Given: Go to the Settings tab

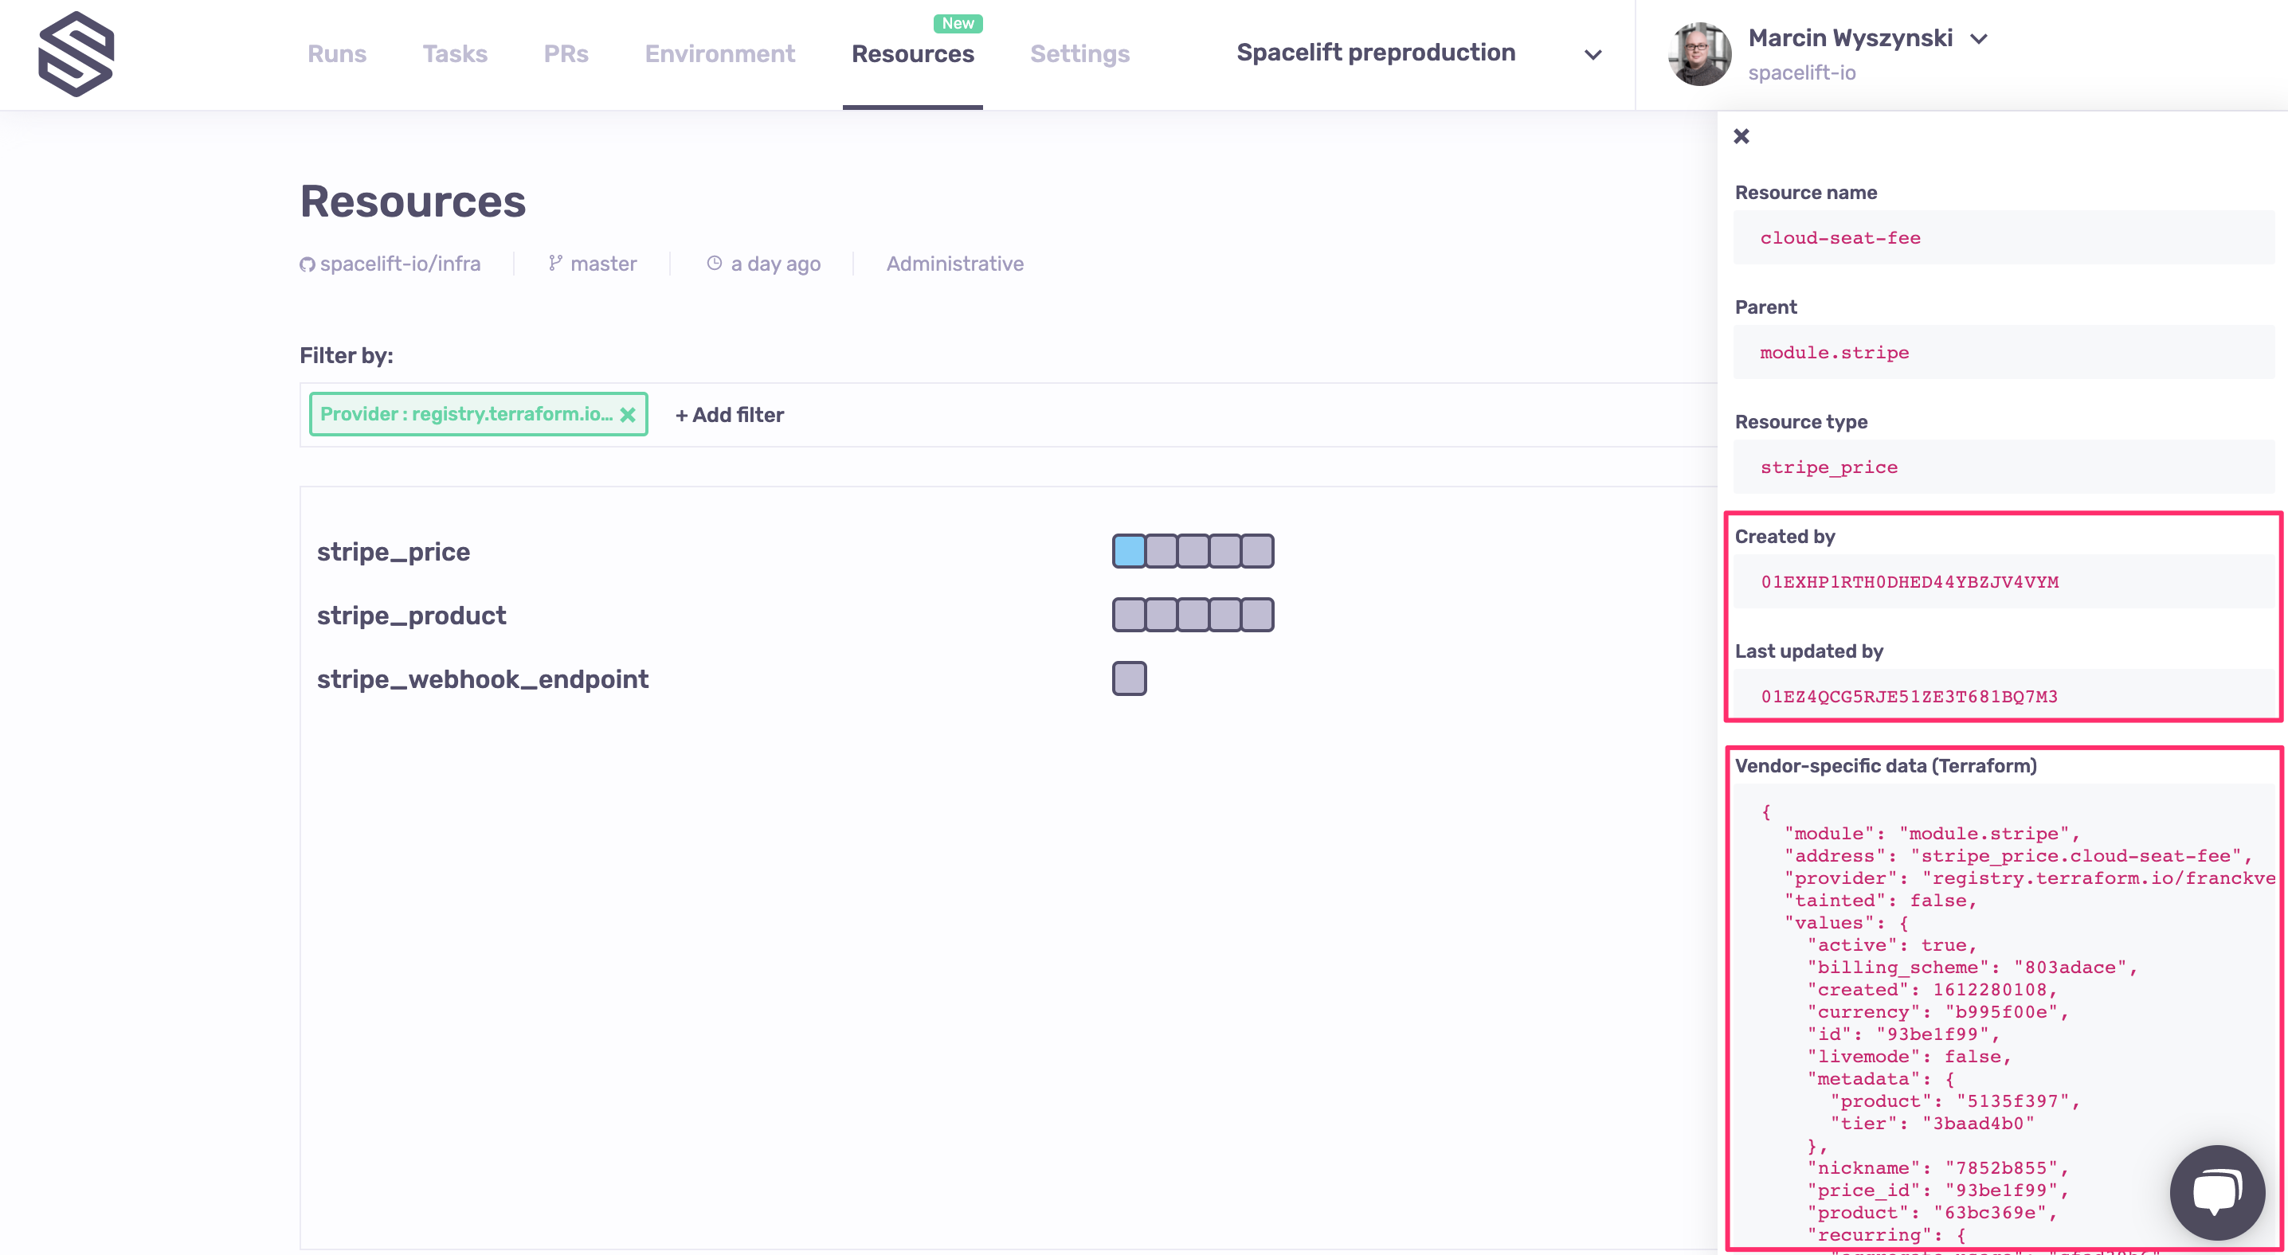Looking at the screenshot, I should tap(1079, 54).
